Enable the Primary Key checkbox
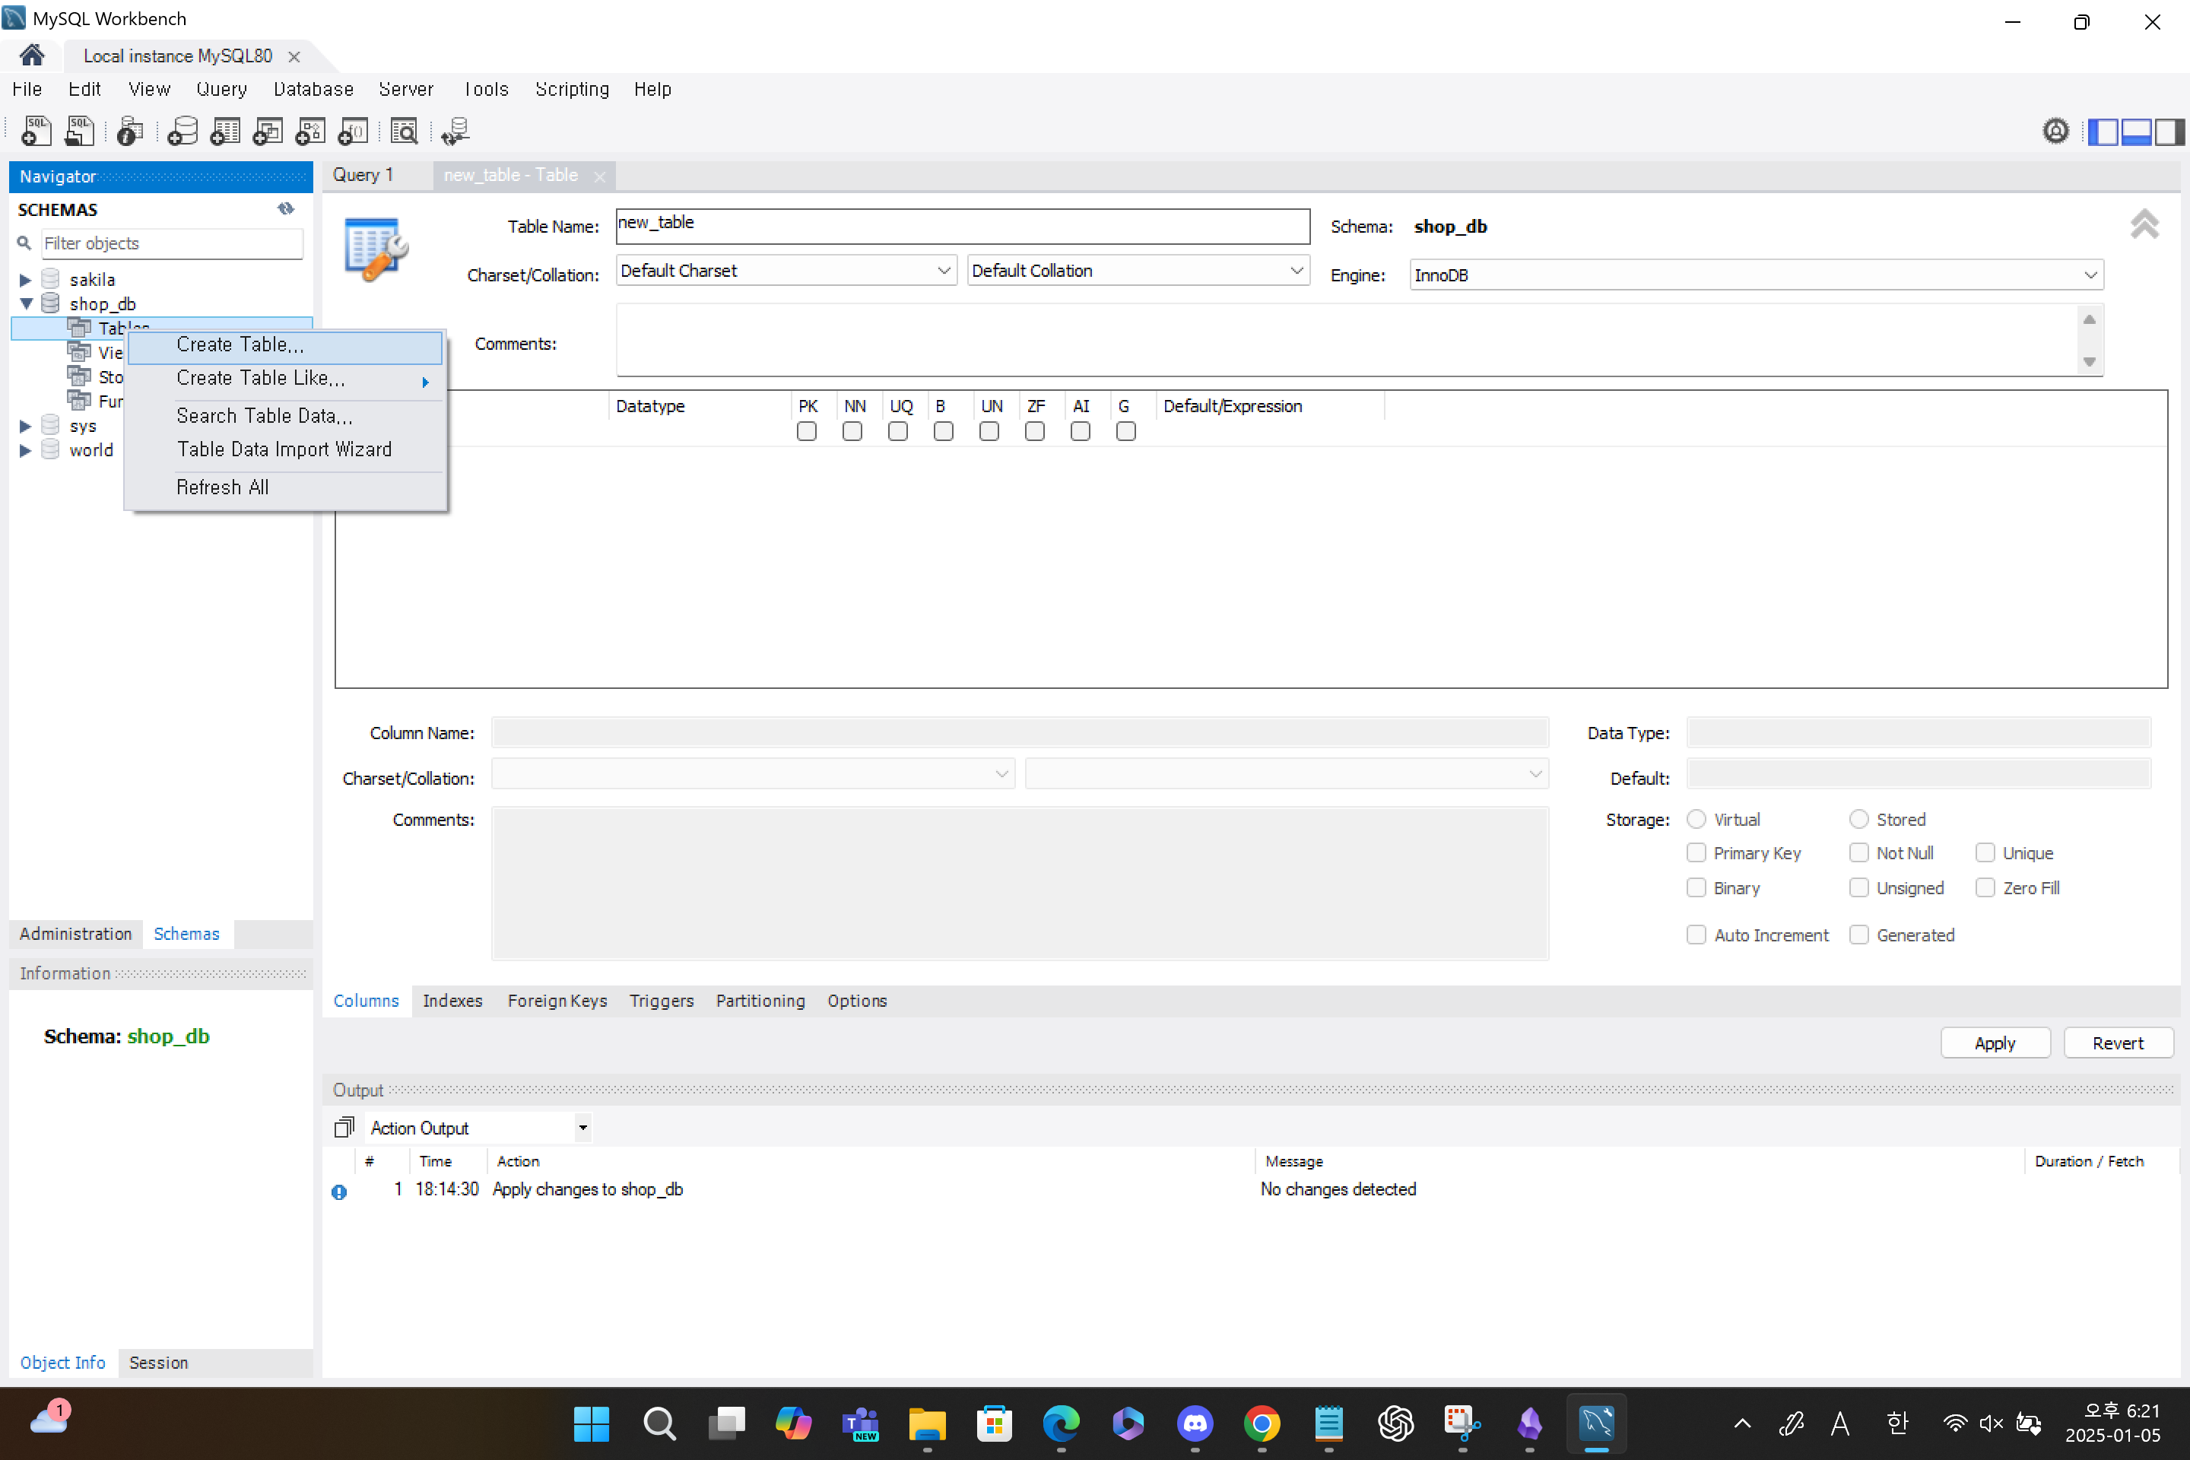Viewport: 2190px width, 1460px height. pos(1696,852)
